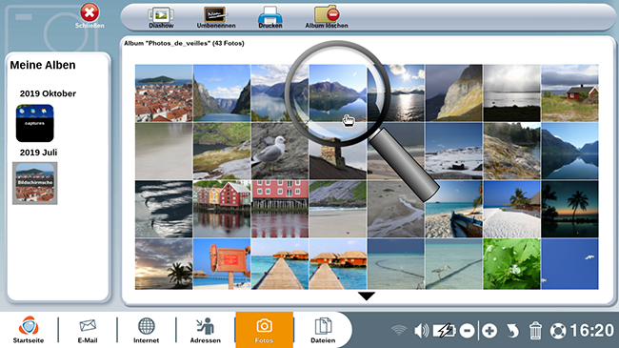Click the battery charging icon
The width and height of the screenshot is (619, 348).
coord(445,330)
